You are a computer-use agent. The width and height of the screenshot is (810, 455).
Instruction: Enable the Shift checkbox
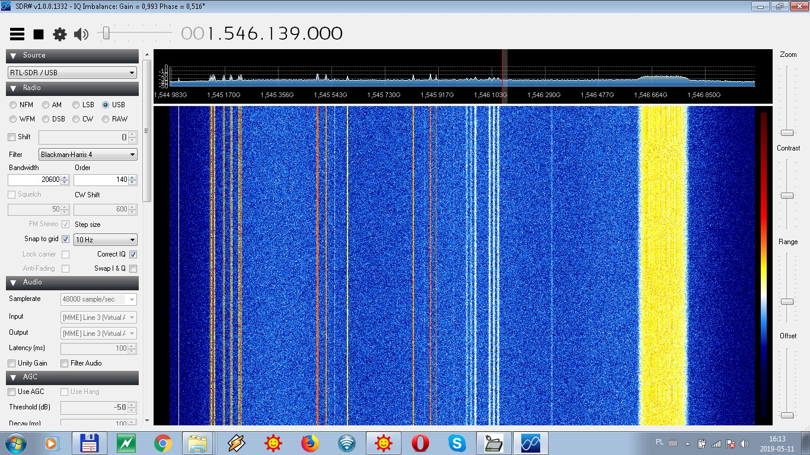click(11, 137)
